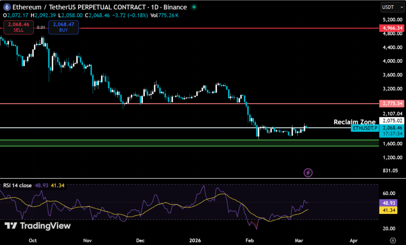Click the green market status dot

point(193,7)
